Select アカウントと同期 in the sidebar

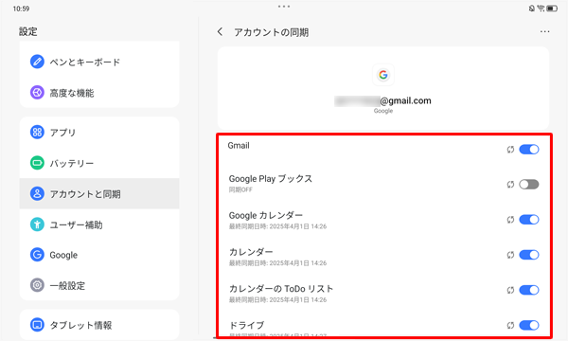pos(99,193)
